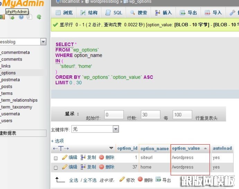This screenshot has width=239, height=189.
Task: Open the _usermeta table in the sidebar
Action: 10,114
